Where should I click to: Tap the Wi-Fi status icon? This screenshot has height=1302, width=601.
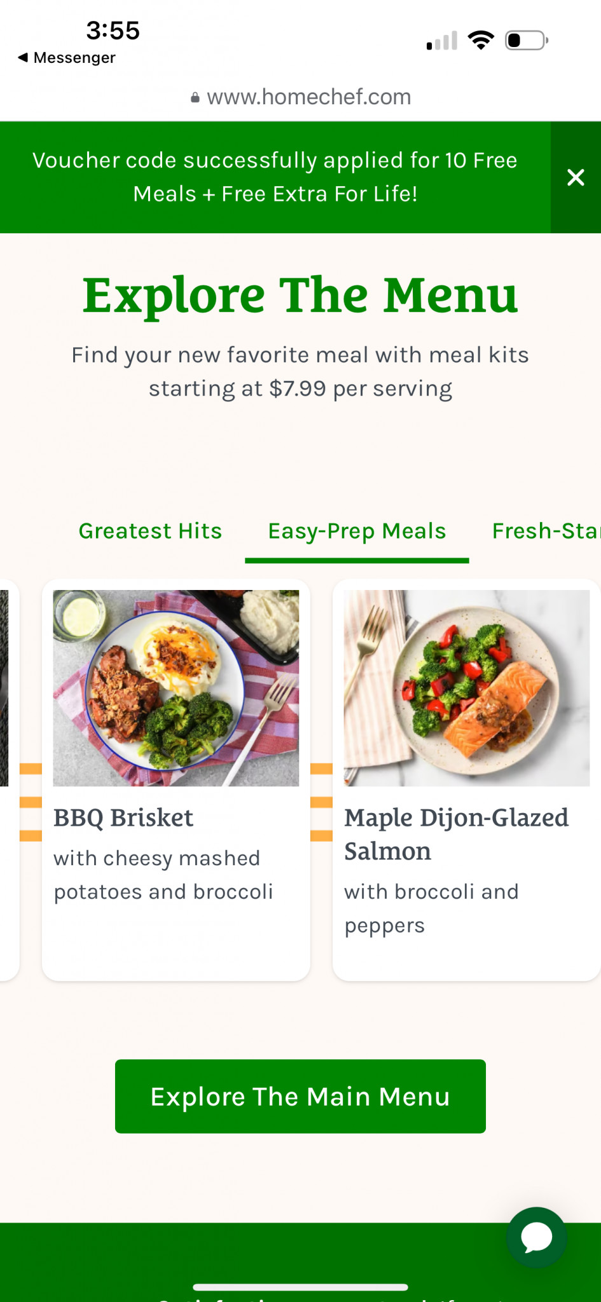coord(481,41)
